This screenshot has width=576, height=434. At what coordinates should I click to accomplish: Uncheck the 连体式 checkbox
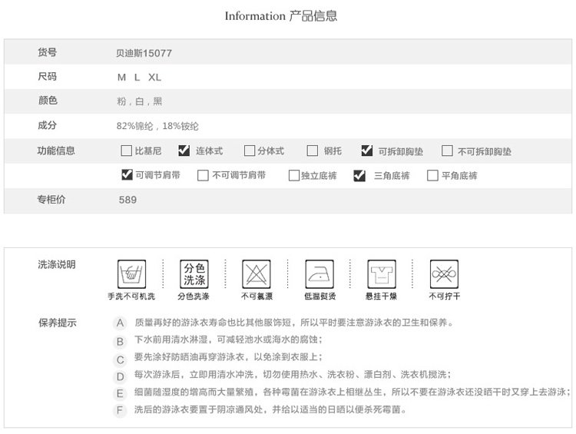tap(184, 151)
